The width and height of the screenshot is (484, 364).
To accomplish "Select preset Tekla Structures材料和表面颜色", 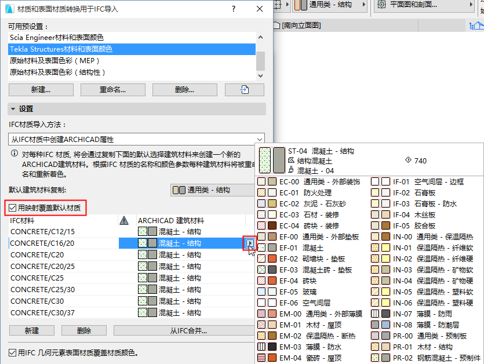I will coord(132,49).
